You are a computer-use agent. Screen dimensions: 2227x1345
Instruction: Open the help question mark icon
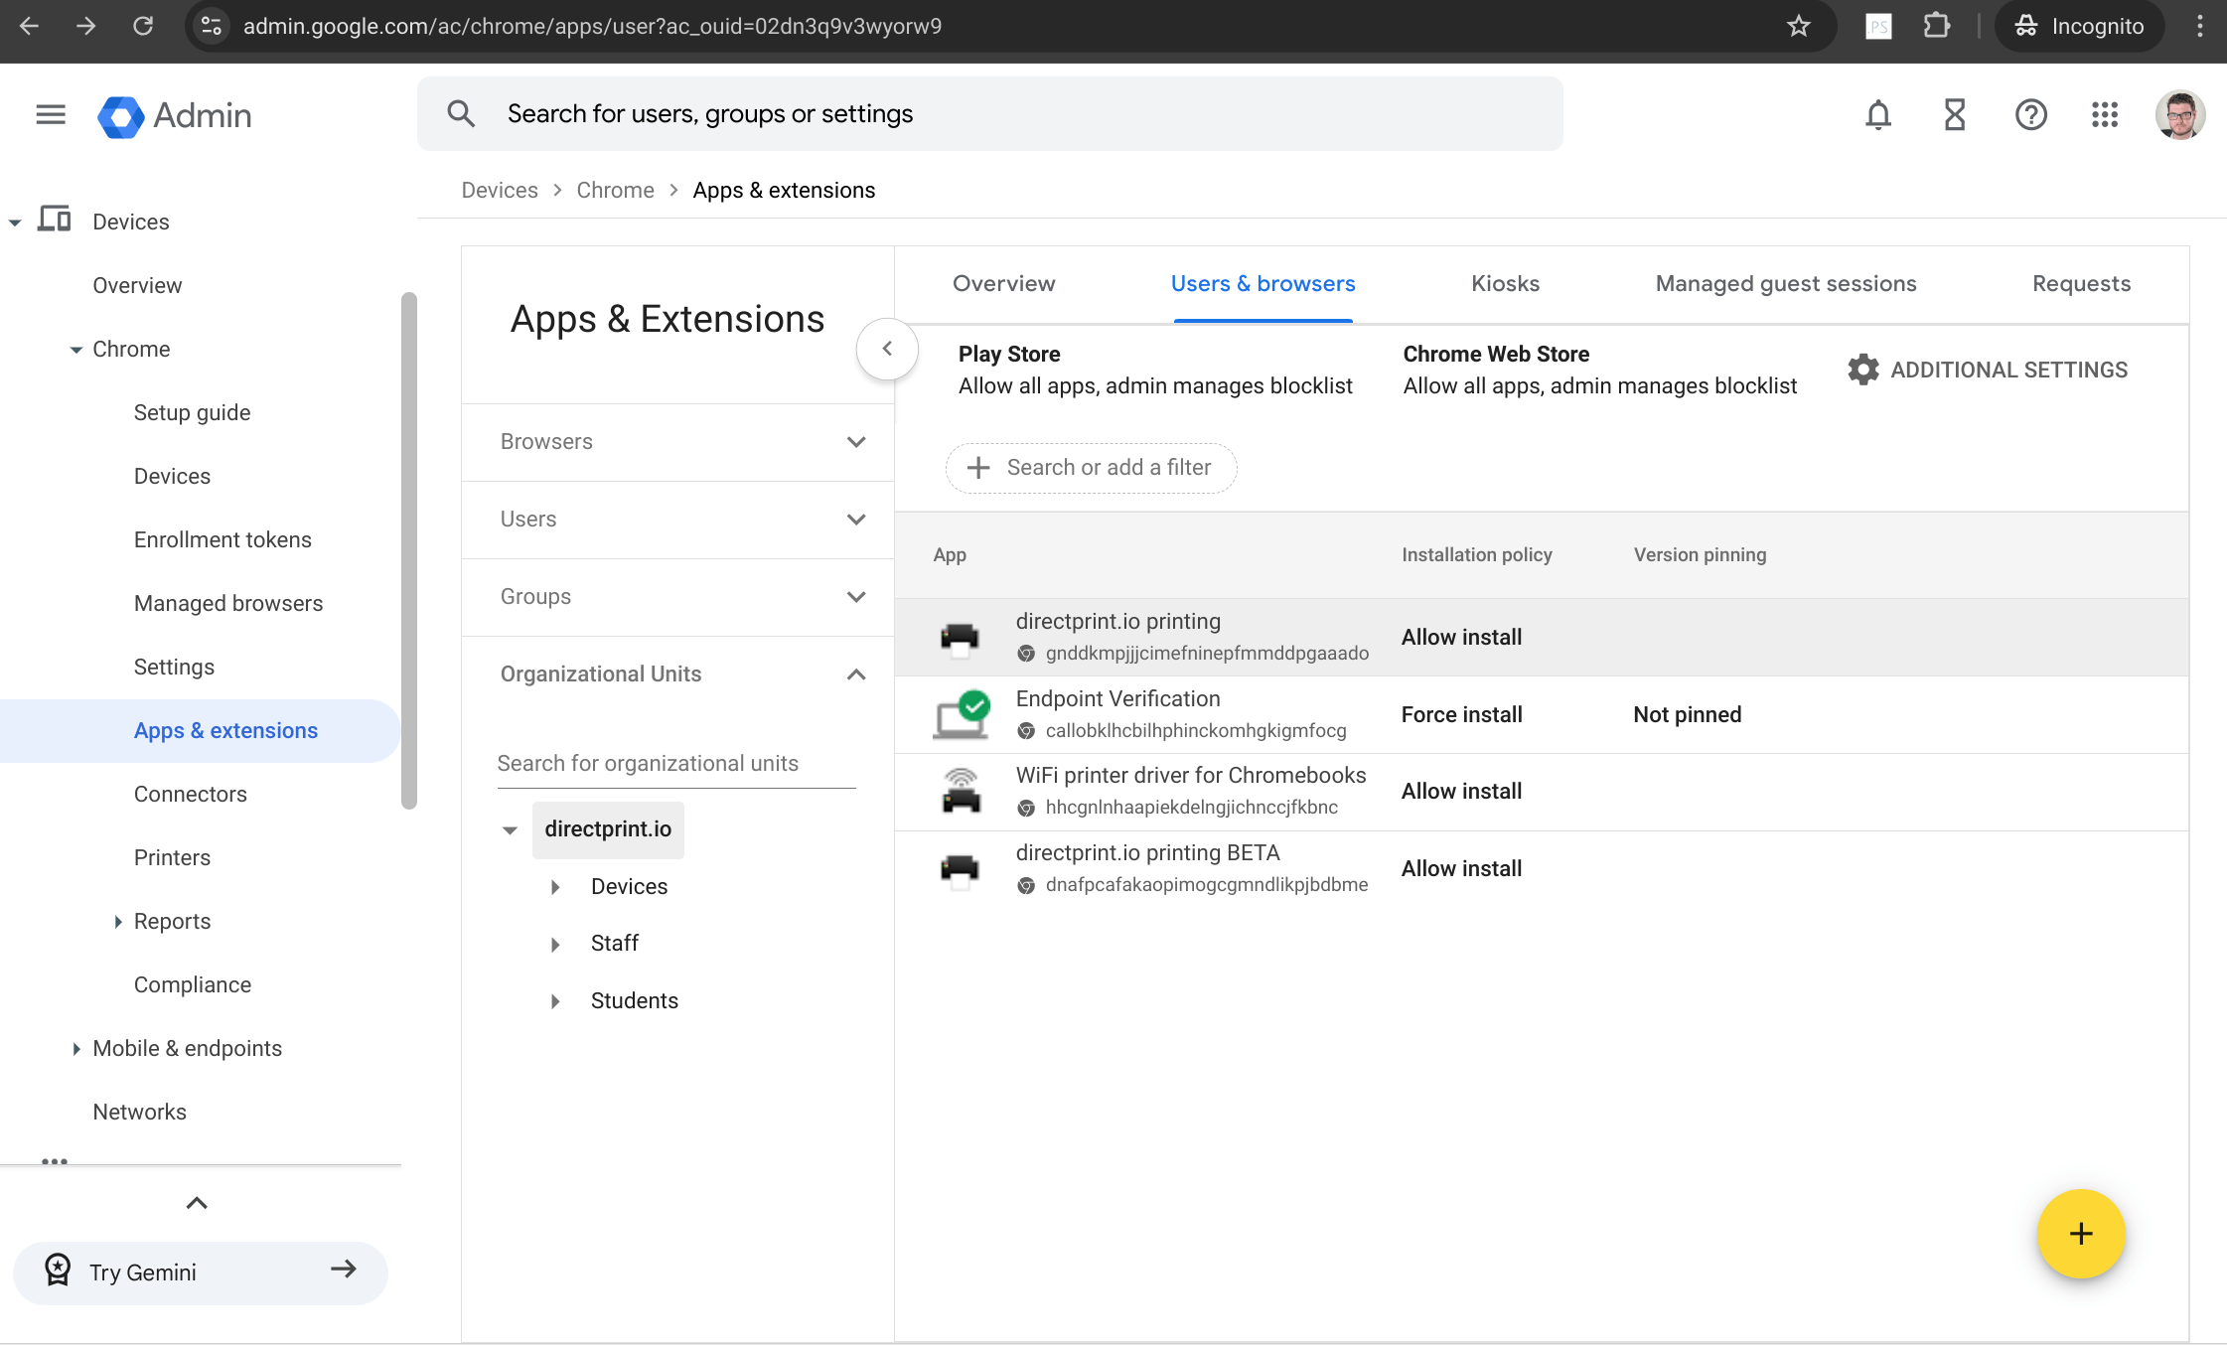pyautogui.click(x=2030, y=114)
